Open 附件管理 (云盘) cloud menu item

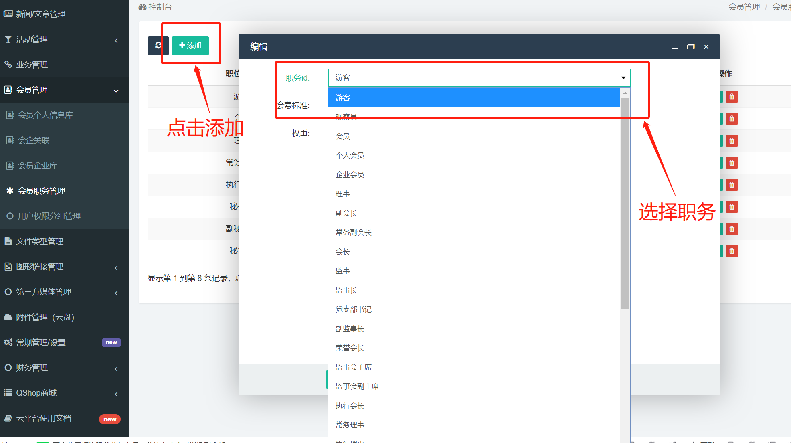[45, 317]
